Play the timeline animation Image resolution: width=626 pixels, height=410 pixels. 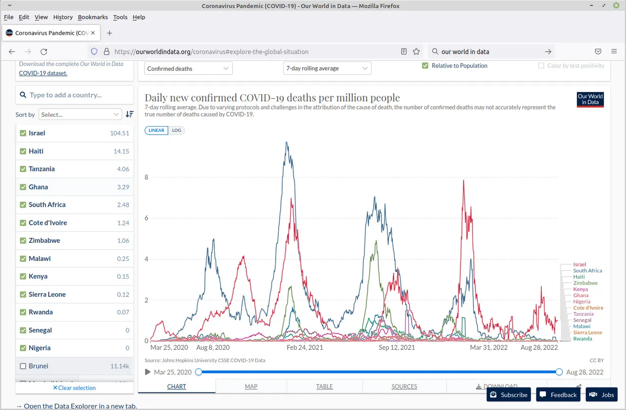pyautogui.click(x=148, y=372)
